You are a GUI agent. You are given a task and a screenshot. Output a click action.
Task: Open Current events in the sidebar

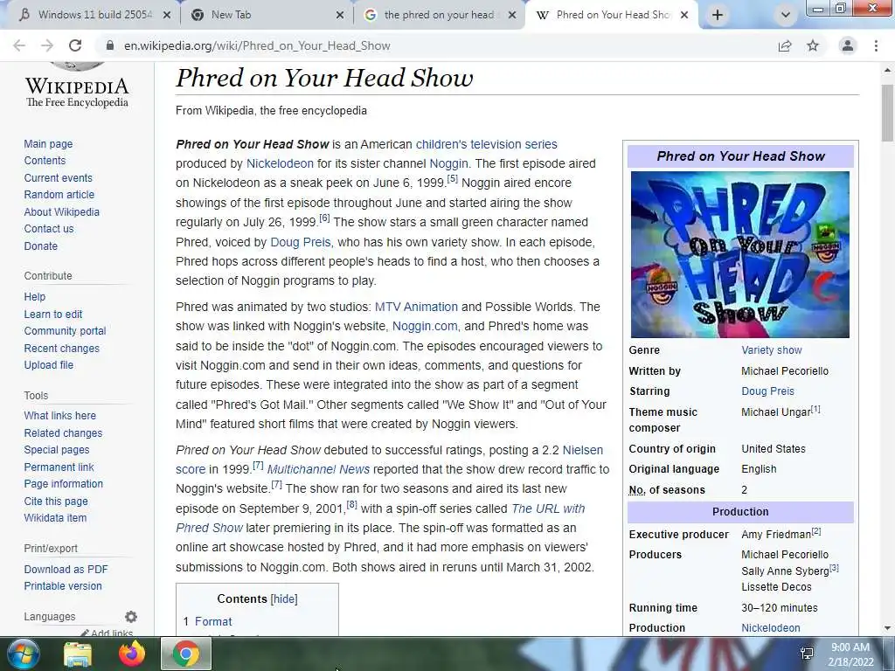pyautogui.click(x=59, y=178)
